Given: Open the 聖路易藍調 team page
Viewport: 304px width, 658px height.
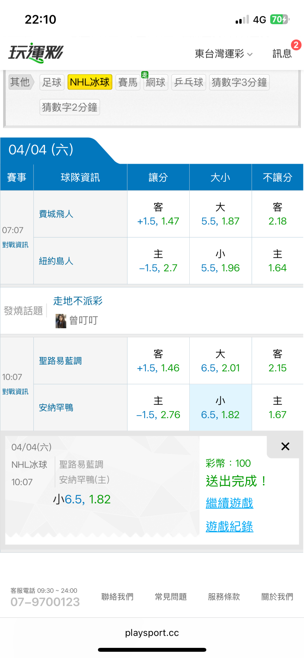Looking at the screenshot, I should [60, 361].
